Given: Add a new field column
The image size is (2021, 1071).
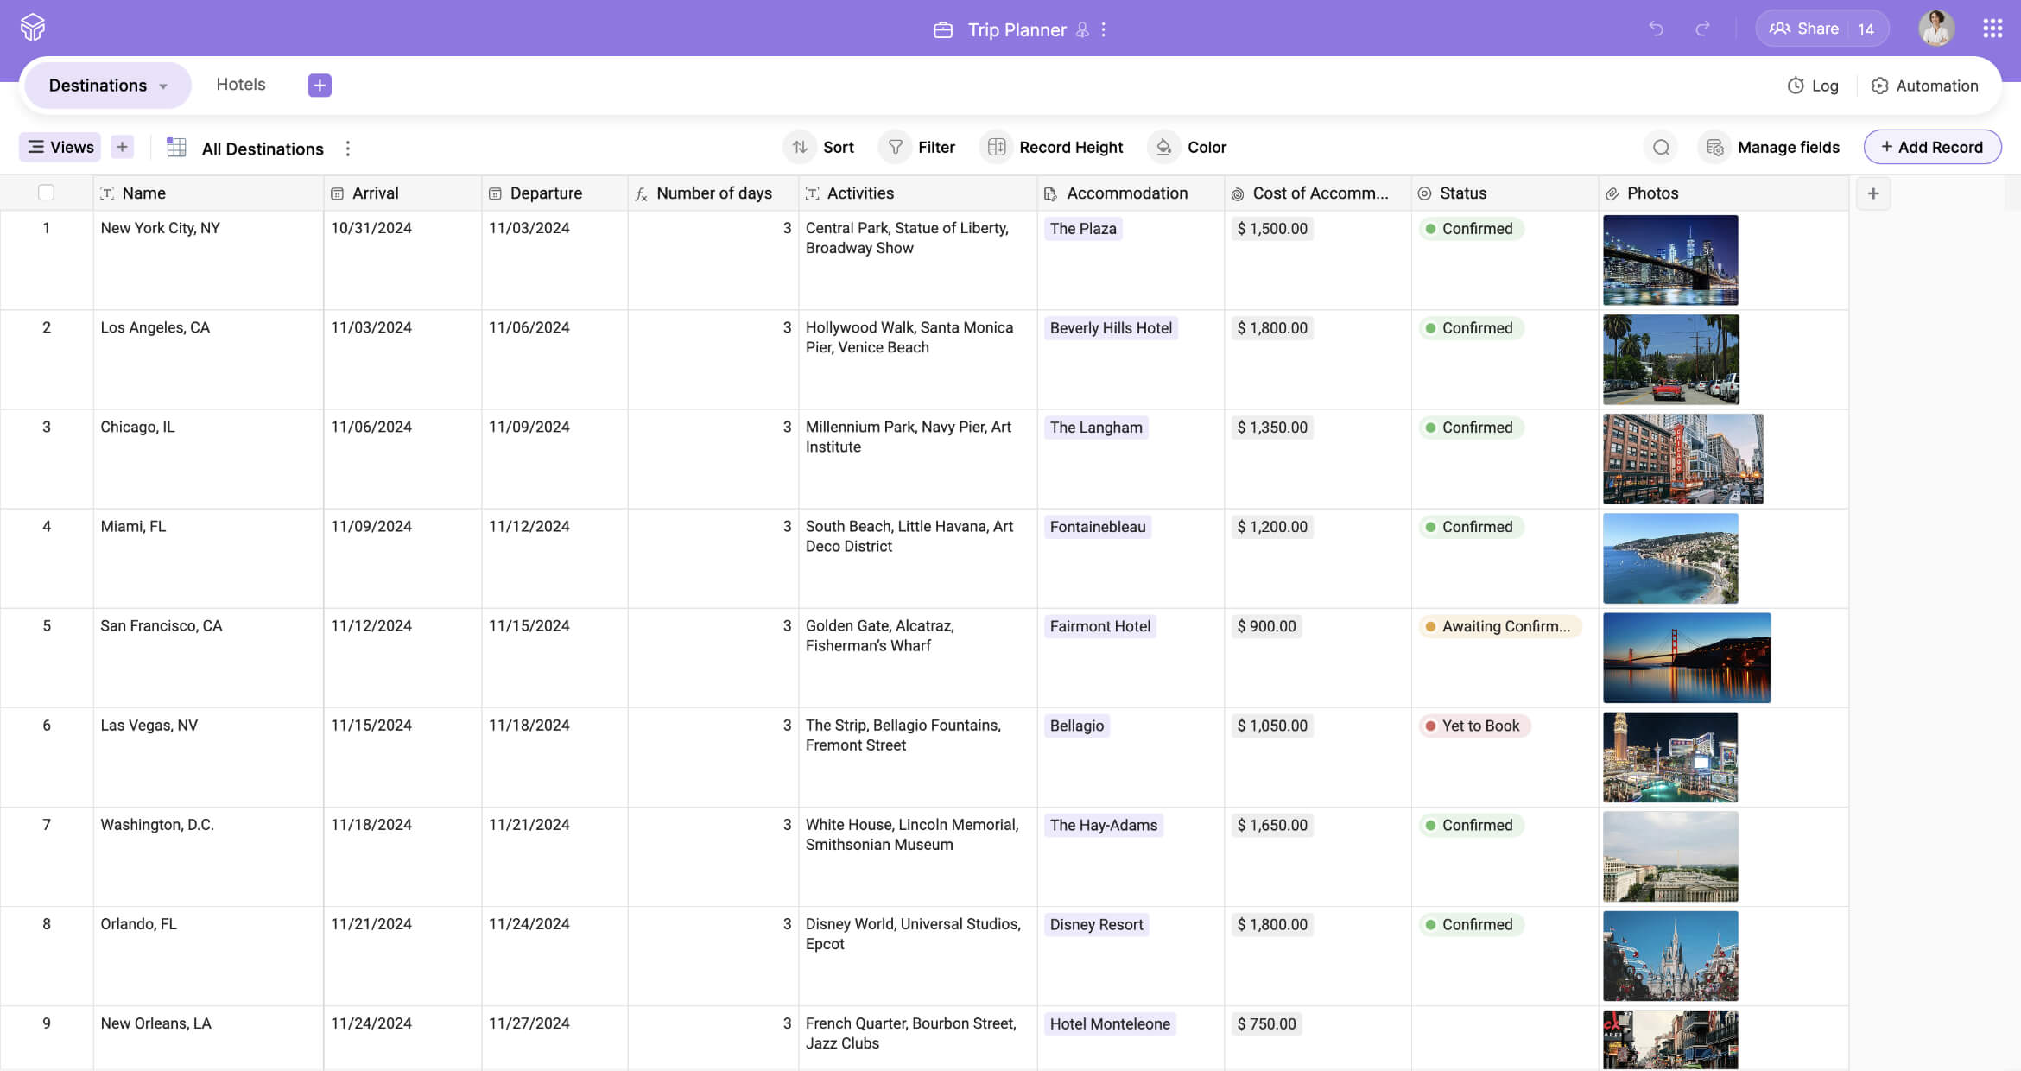Looking at the screenshot, I should tap(1873, 193).
